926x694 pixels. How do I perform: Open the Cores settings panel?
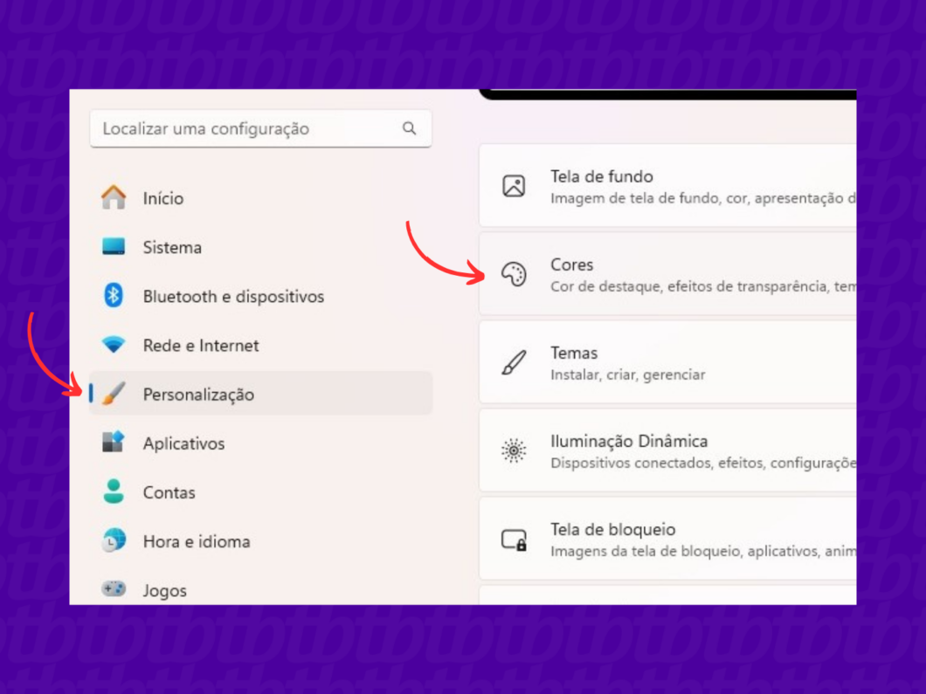coord(664,273)
